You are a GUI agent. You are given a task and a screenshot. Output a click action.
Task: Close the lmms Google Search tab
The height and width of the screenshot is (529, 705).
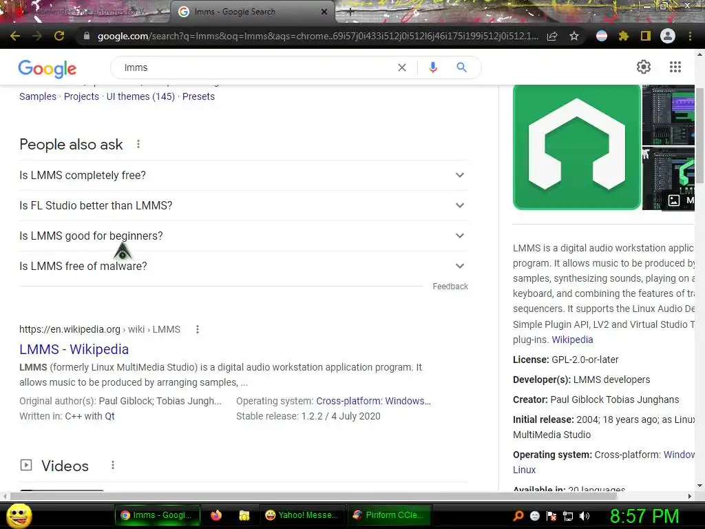(x=324, y=12)
